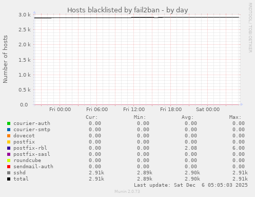Viewport: 255px width, 197px height.
Task: Click the 'Avg:' column header
Action: point(187,117)
